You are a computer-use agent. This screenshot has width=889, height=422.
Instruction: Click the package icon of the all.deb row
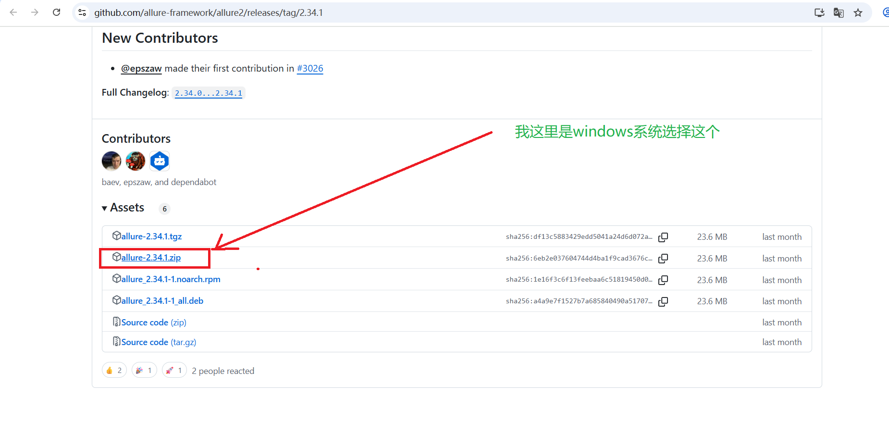click(116, 300)
